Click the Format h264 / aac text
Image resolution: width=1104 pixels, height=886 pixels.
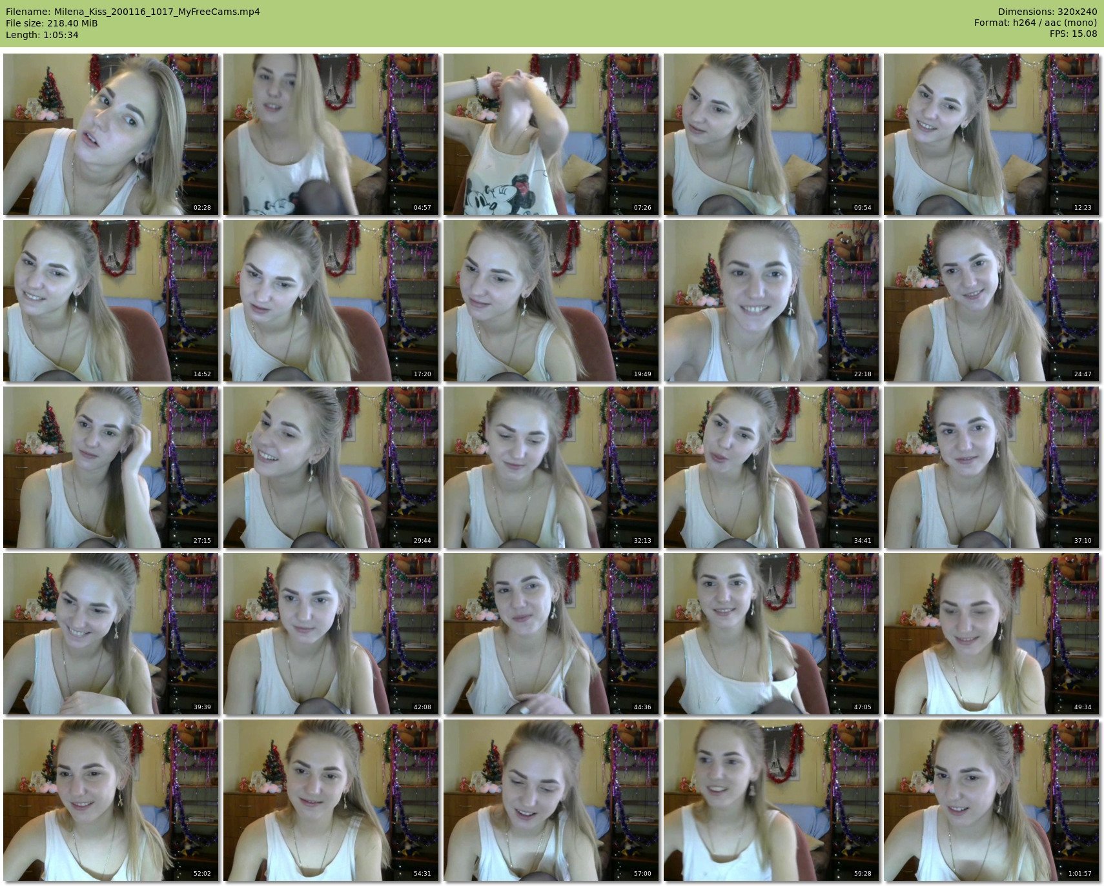coord(1036,23)
